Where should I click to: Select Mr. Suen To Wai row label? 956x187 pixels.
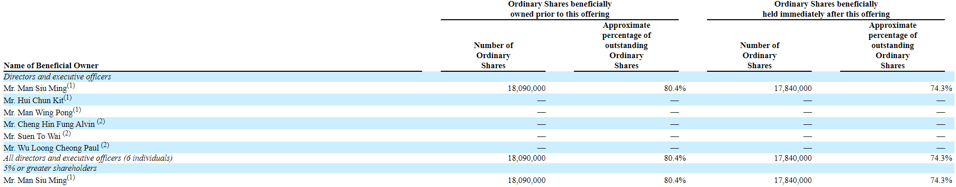[32, 136]
